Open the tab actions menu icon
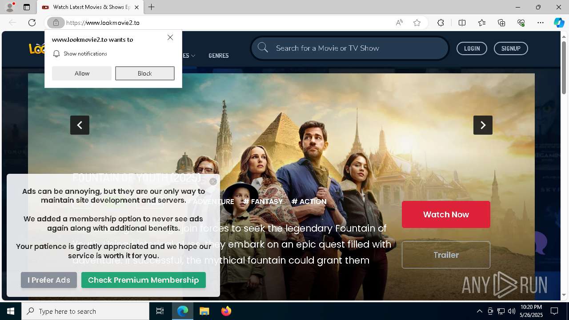The height and width of the screenshot is (320, 569). point(27,7)
